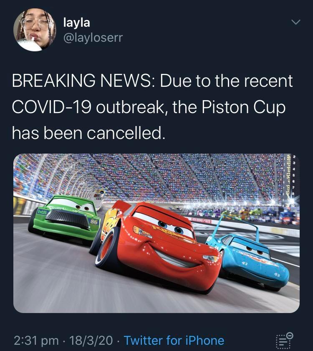This screenshot has width=313, height=351.
Task: Open the Twitter for iPhone source link
Action: click(174, 341)
